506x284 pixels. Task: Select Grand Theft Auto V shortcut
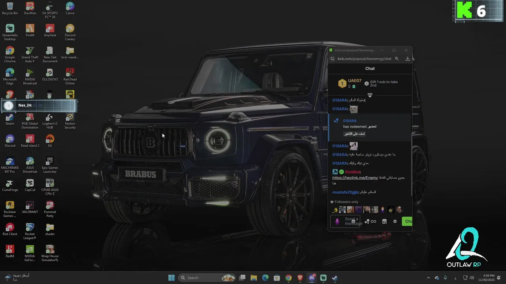coord(30,54)
